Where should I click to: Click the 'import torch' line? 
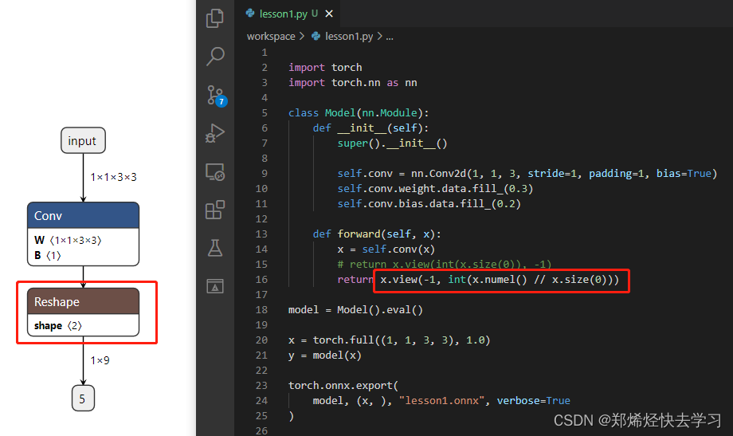click(325, 68)
